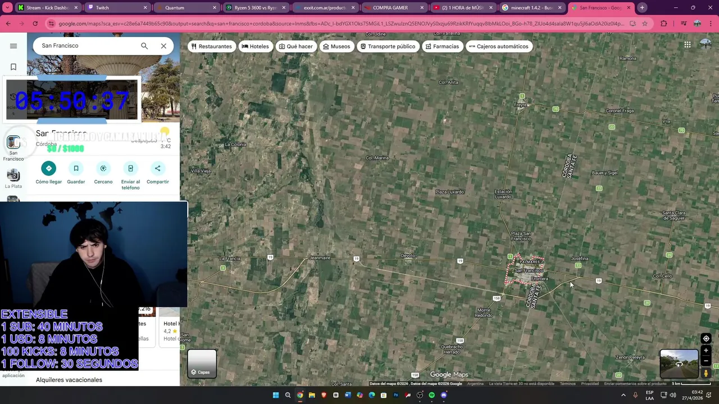Switch to Ryzen 5 3600 vs Ryzen tab
719x404 pixels.
[x=256, y=8]
